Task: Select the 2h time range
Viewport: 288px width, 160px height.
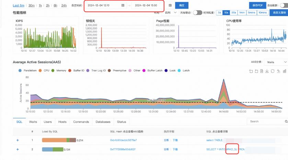Action: coord(48,5)
